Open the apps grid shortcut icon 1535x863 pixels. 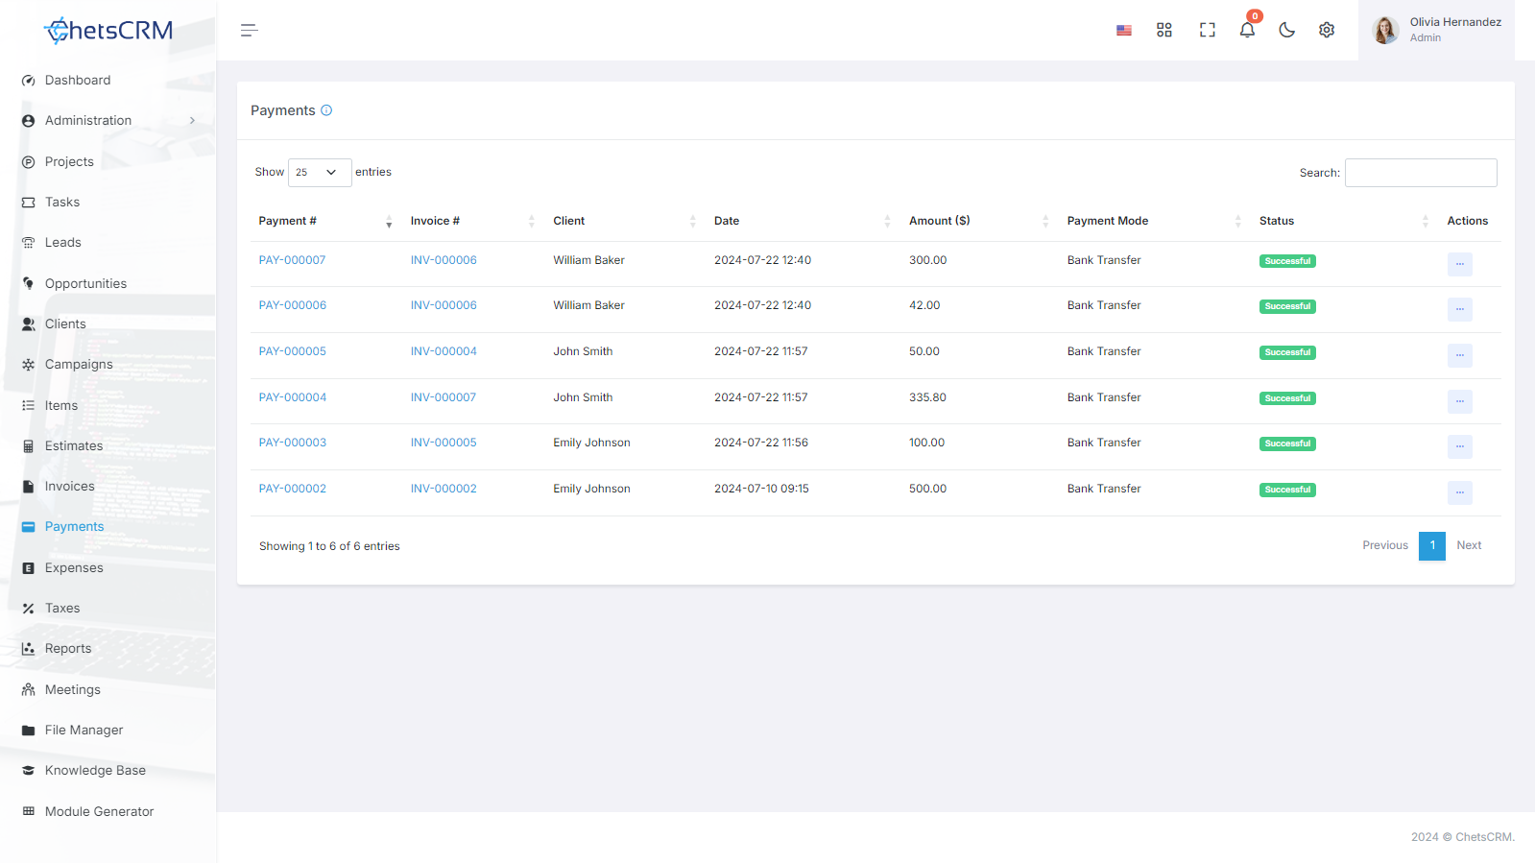1164,31
